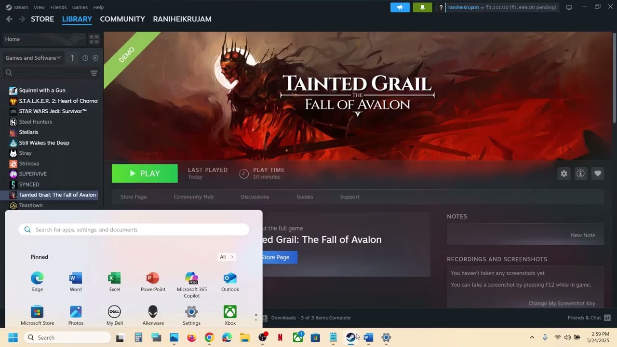Open My Dell pinned app
This screenshot has height=347, width=617.
click(x=114, y=316)
